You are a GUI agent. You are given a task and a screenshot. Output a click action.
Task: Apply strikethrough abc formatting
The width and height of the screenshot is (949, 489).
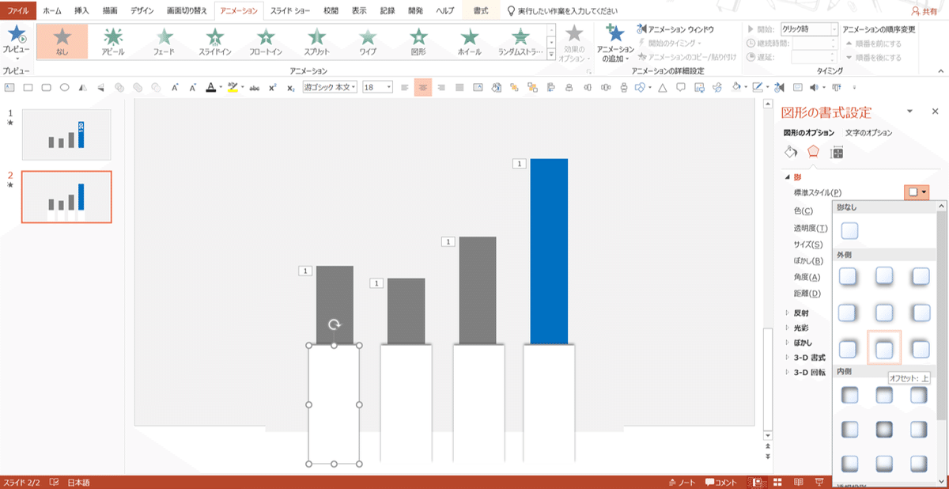tap(255, 88)
